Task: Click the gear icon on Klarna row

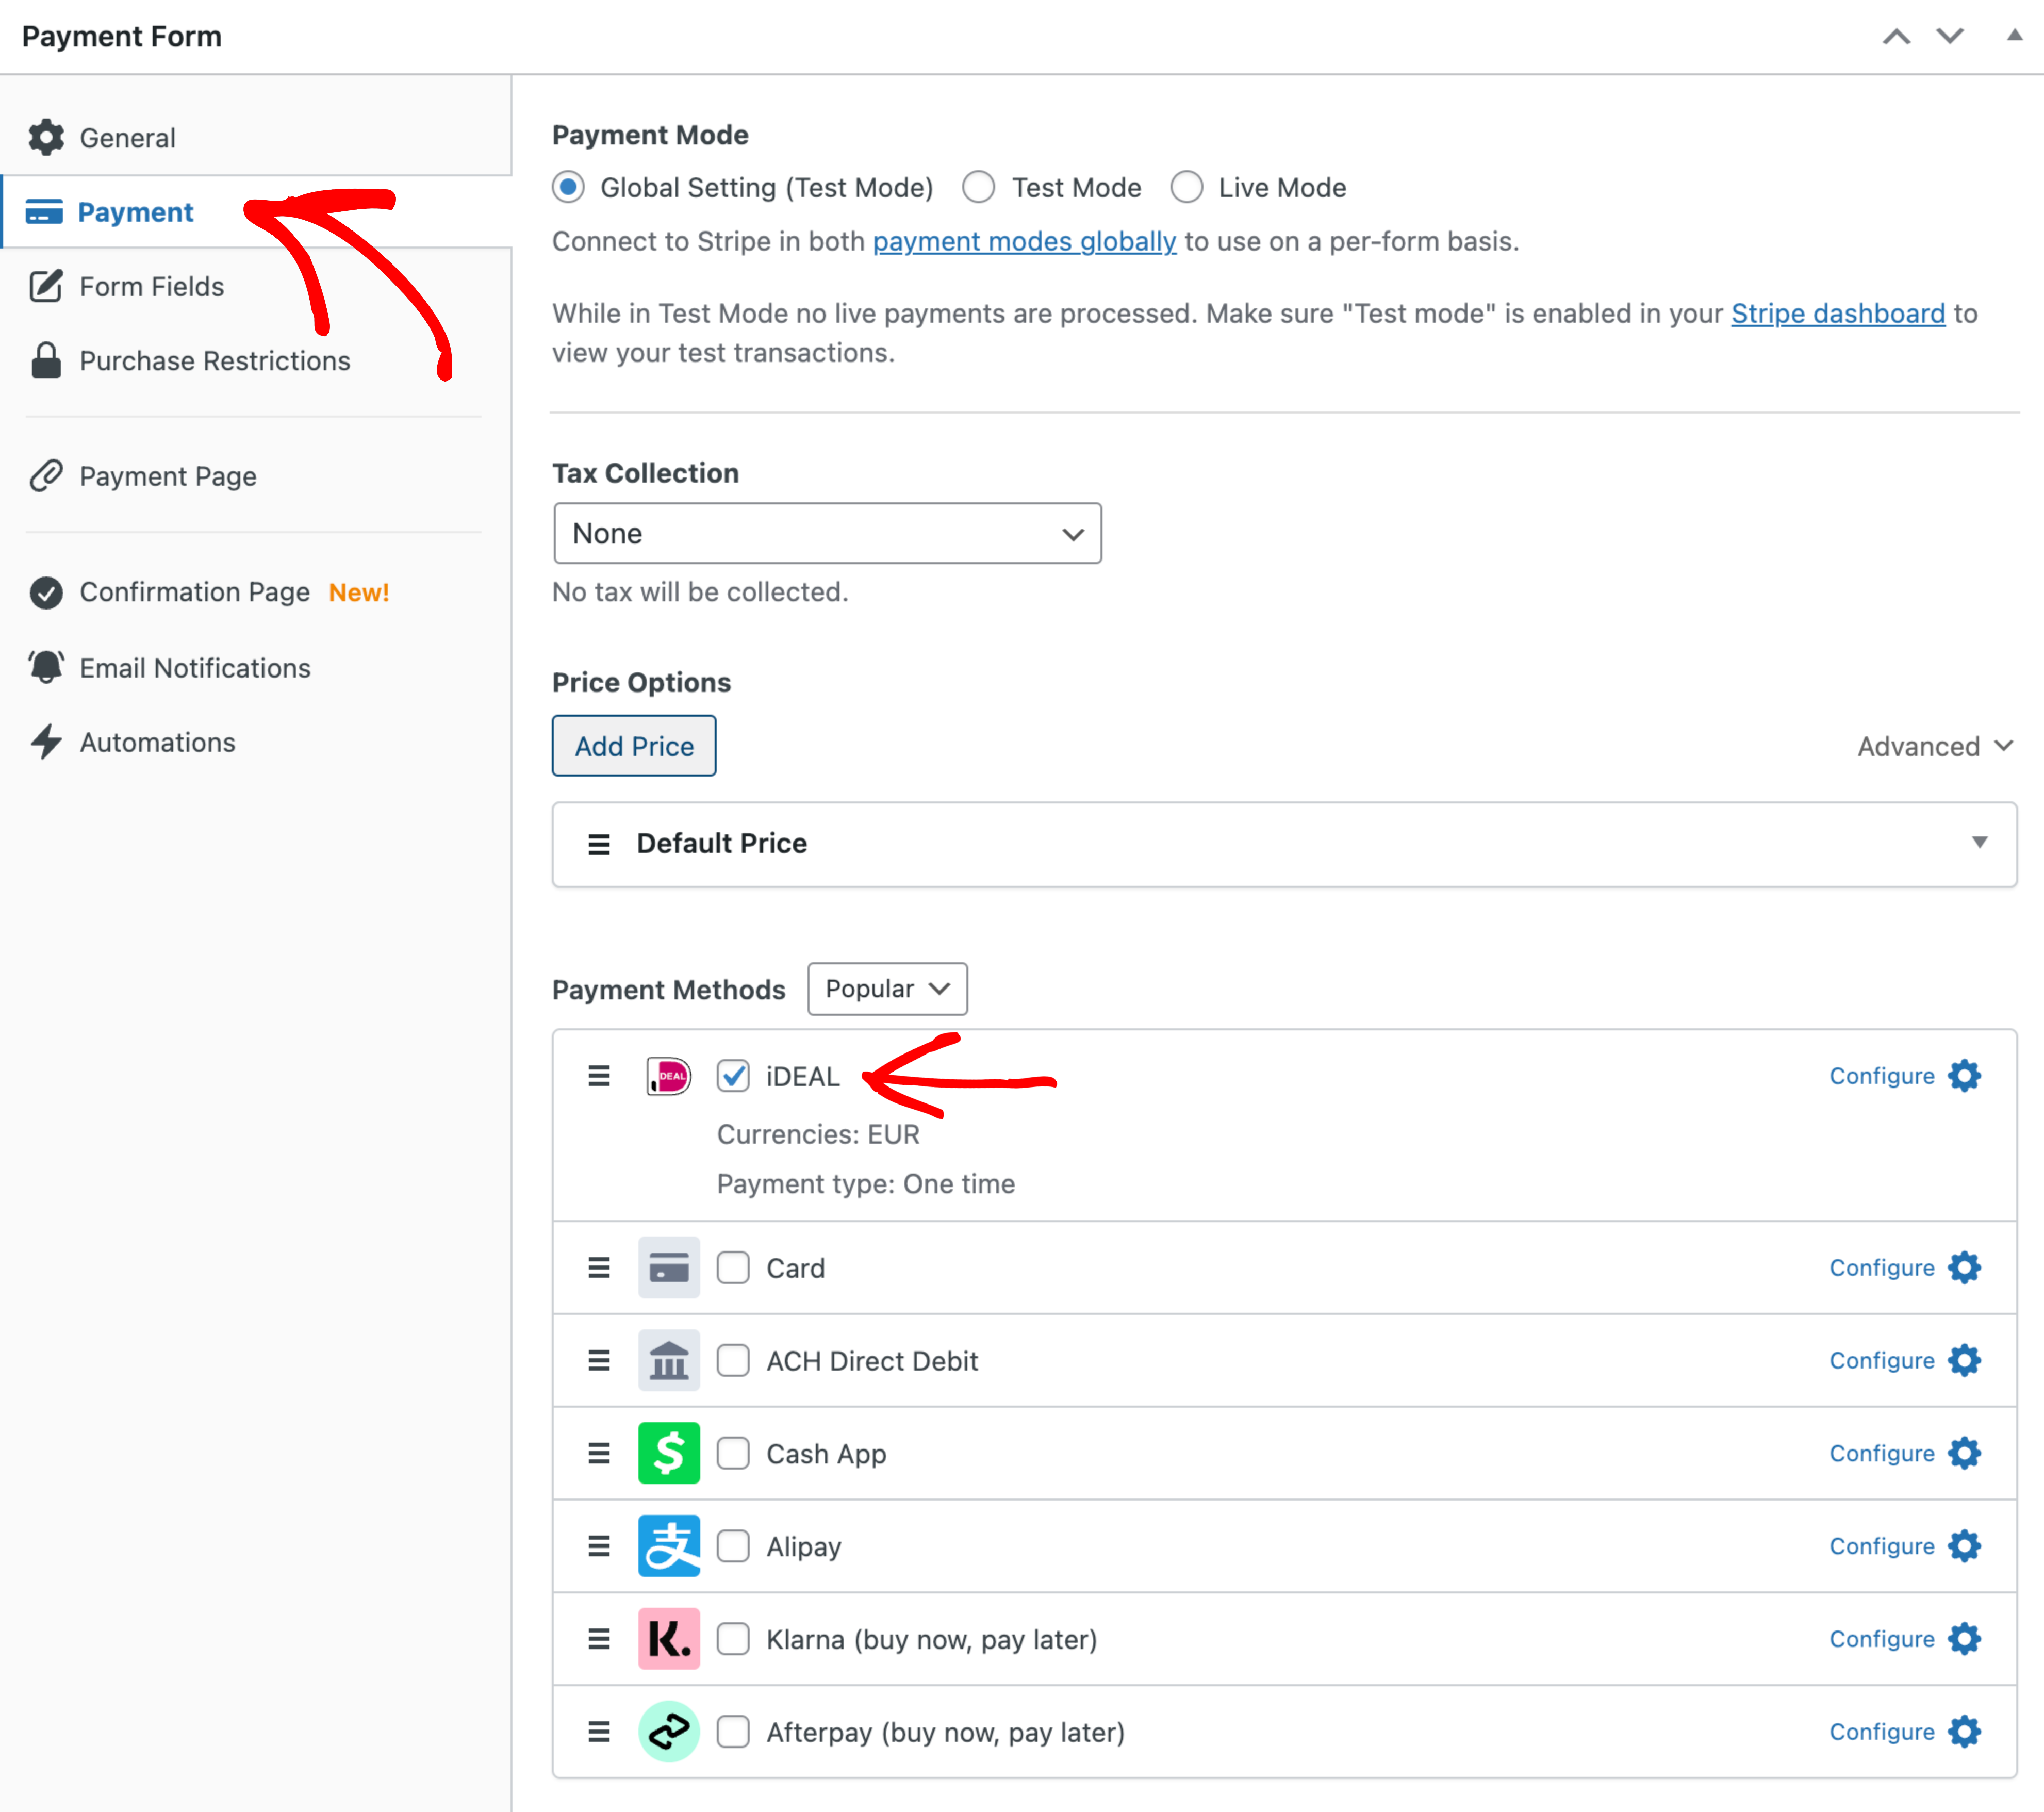Action: [x=1963, y=1639]
